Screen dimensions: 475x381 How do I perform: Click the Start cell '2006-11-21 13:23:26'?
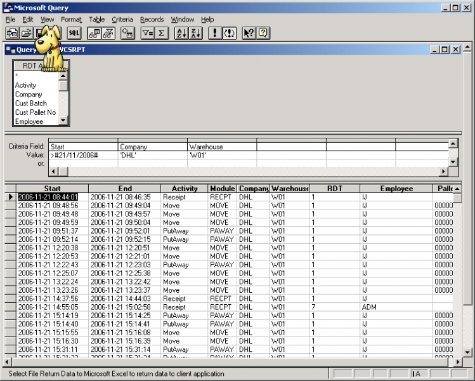click(x=53, y=290)
